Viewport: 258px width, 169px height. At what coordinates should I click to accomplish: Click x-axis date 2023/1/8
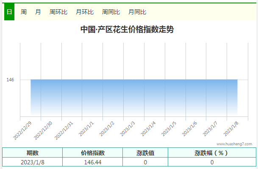pos(231,129)
